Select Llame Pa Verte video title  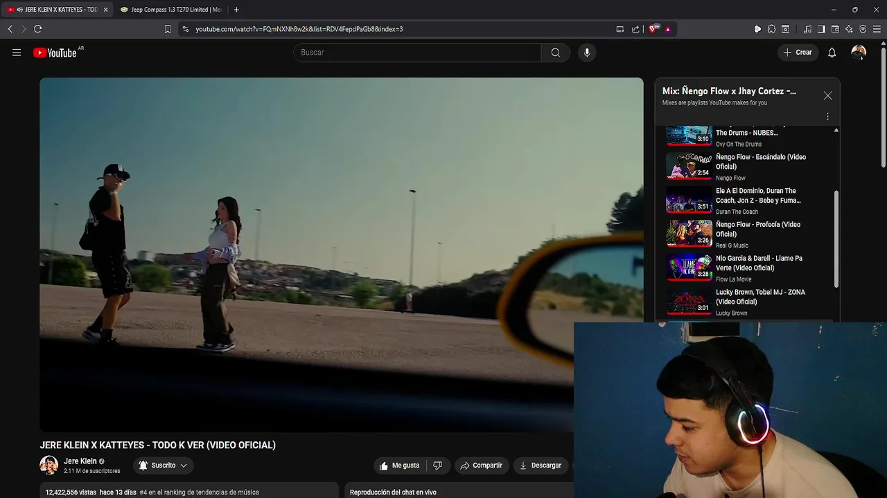[759, 263]
